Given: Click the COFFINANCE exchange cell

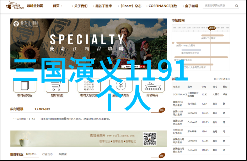Looking at the screenshot, I should coord(180,94).
